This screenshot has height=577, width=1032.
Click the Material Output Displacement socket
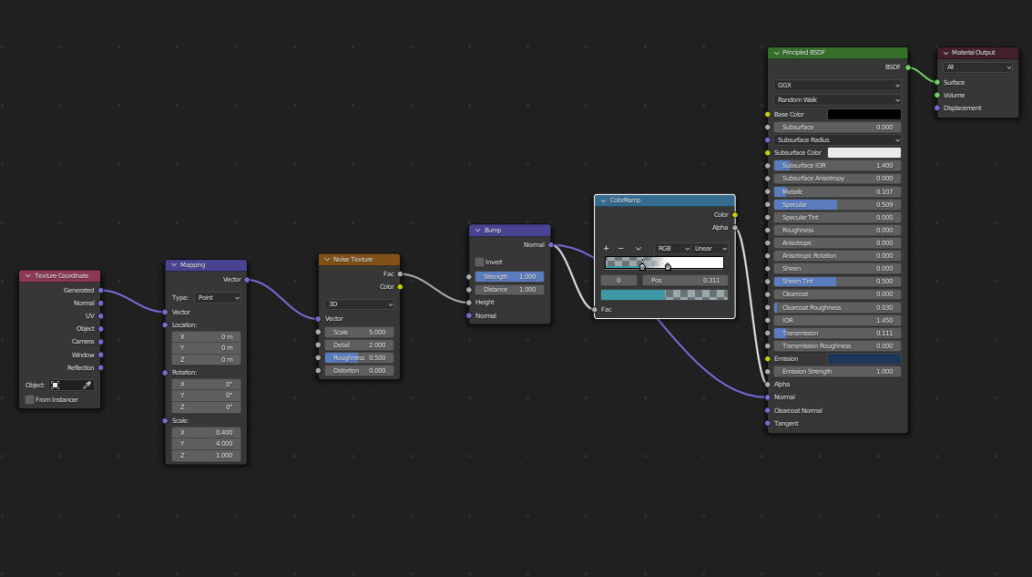[937, 108]
